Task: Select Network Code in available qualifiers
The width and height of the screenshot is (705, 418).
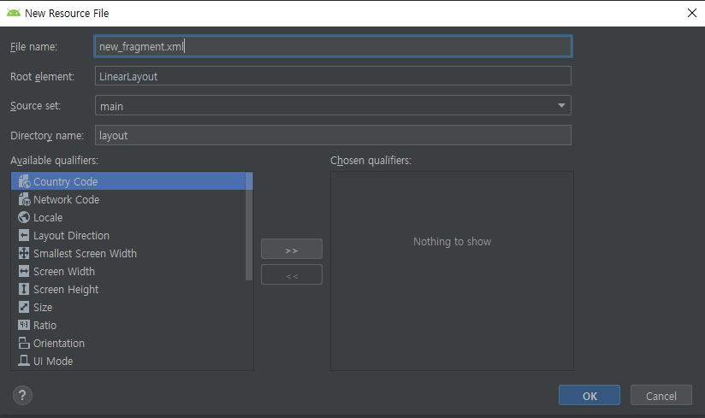Action: [x=67, y=200]
